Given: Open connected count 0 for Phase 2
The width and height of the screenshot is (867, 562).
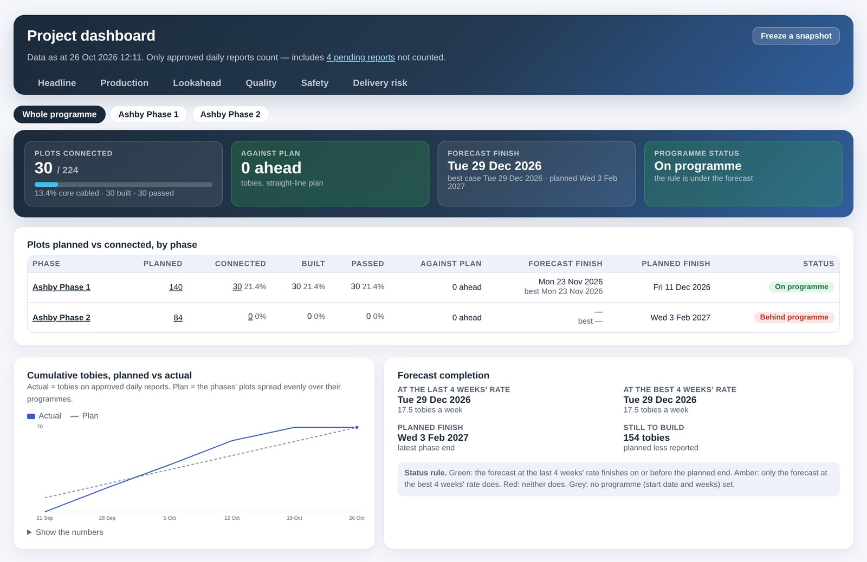Looking at the screenshot, I should pyautogui.click(x=250, y=316).
